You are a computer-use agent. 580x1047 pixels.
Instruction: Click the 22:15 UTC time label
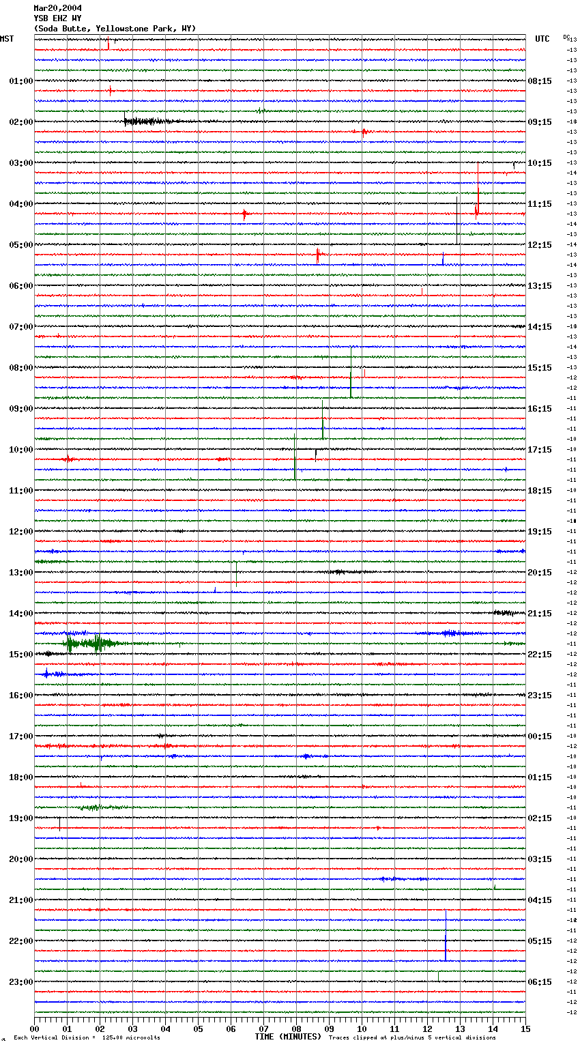click(540, 655)
